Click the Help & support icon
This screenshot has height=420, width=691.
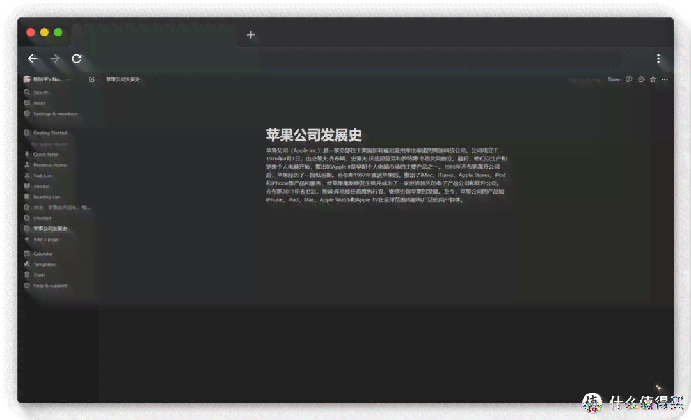[x=27, y=286]
